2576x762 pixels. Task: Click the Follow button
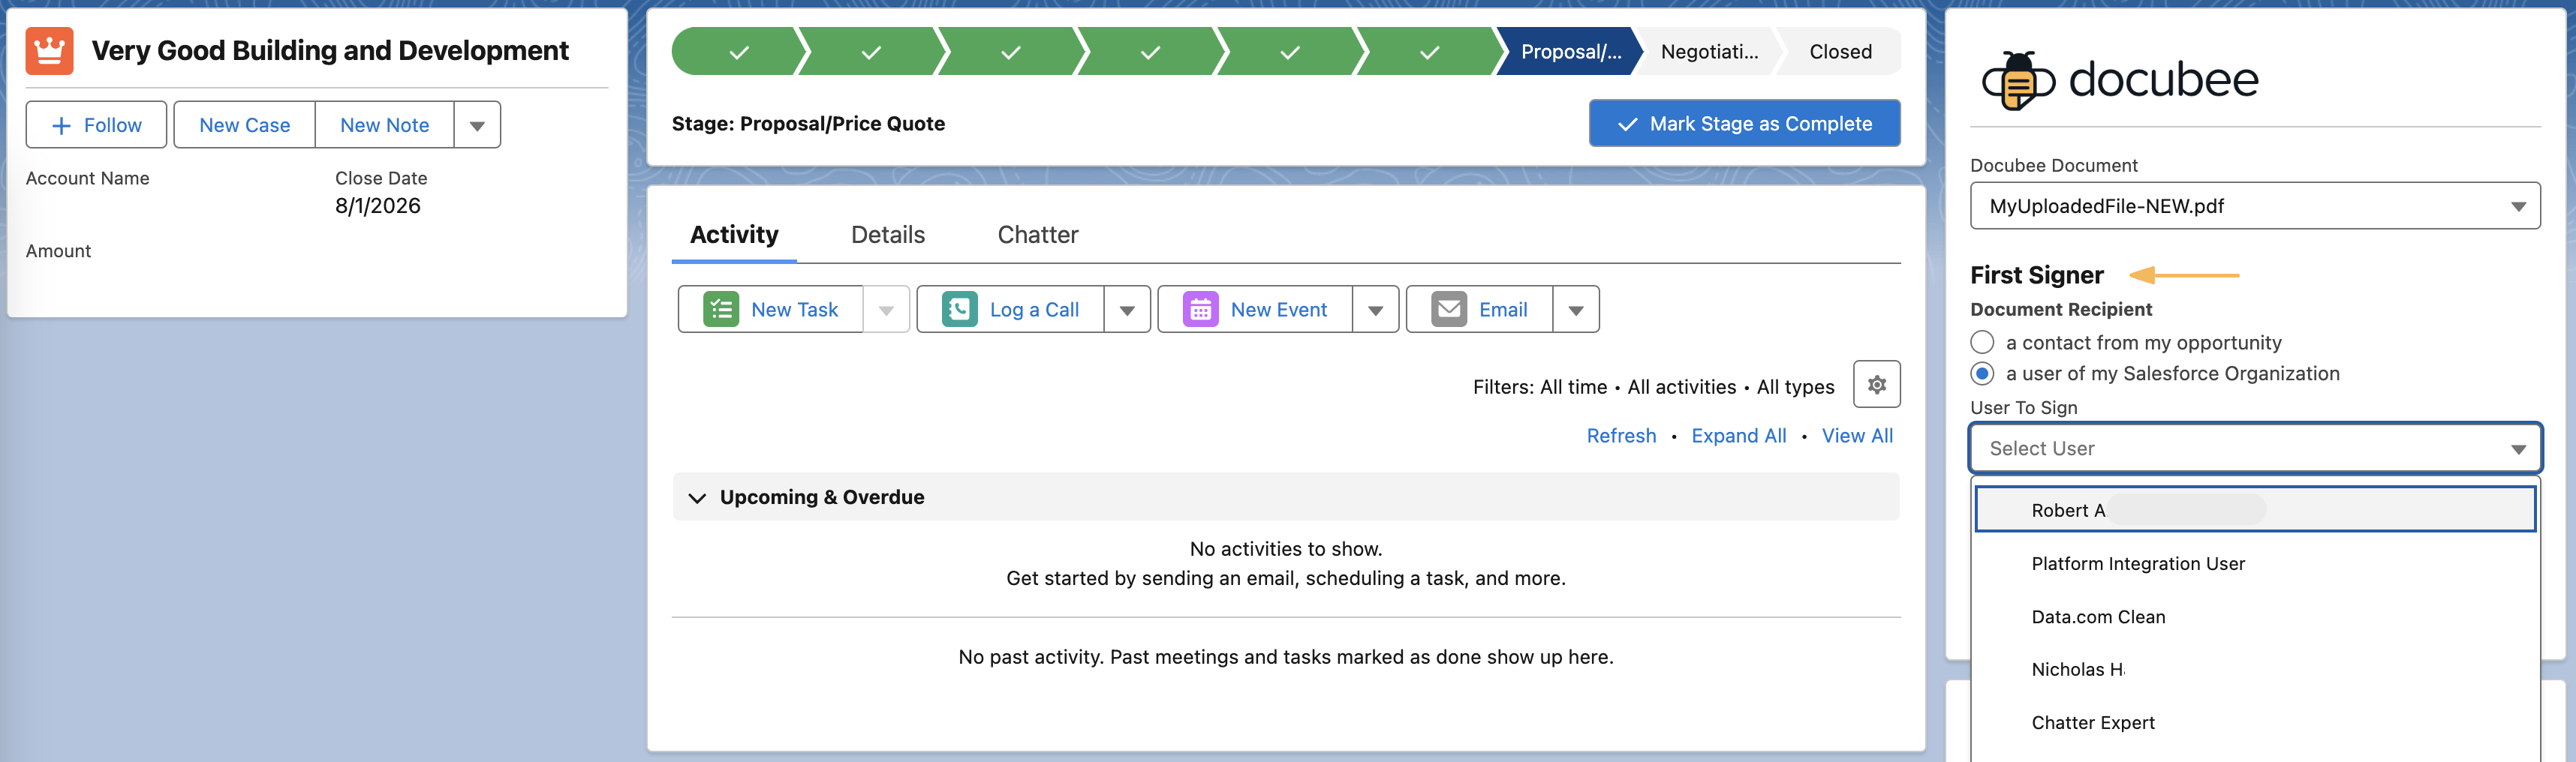pos(96,124)
